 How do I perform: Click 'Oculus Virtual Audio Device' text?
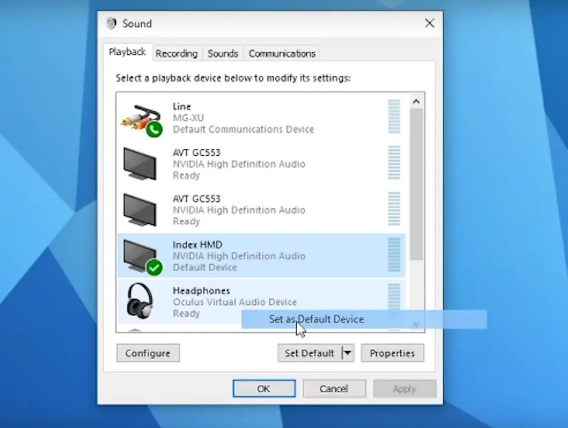[234, 302]
